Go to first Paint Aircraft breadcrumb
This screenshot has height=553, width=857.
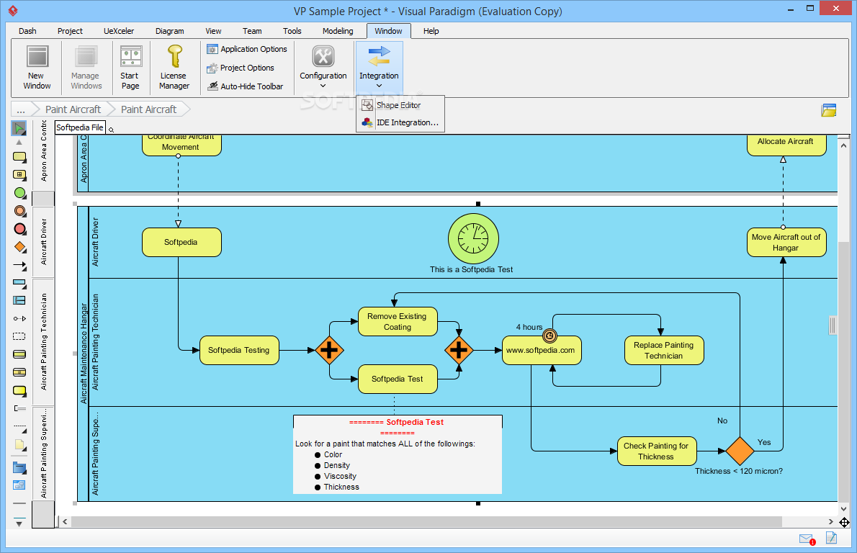coord(73,109)
